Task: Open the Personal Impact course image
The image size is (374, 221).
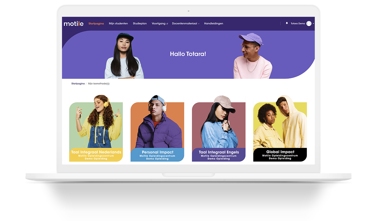Action: pyautogui.click(x=157, y=123)
